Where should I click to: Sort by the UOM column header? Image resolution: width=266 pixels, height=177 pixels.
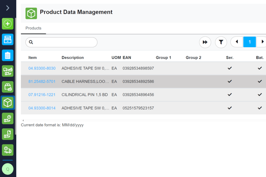(x=116, y=58)
